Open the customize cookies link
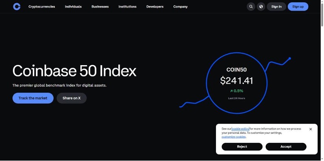This screenshot has width=324, height=161. coord(234,137)
